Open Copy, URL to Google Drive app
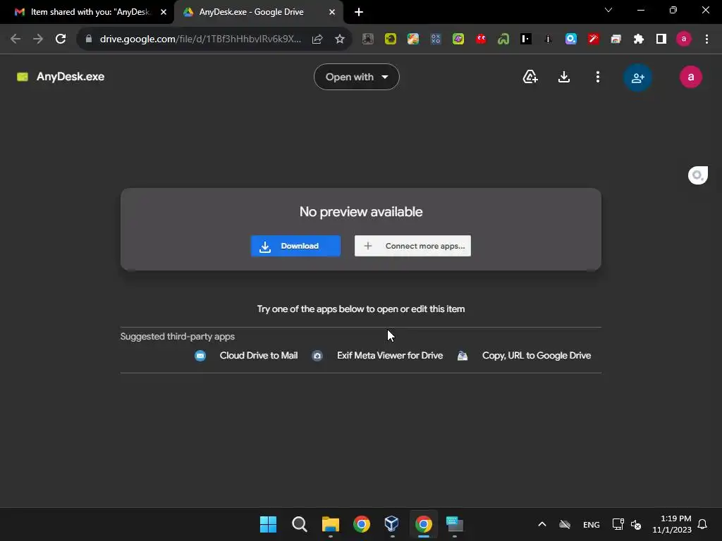The height and width of the screenshot is (541, 722). tap(537, 356)
